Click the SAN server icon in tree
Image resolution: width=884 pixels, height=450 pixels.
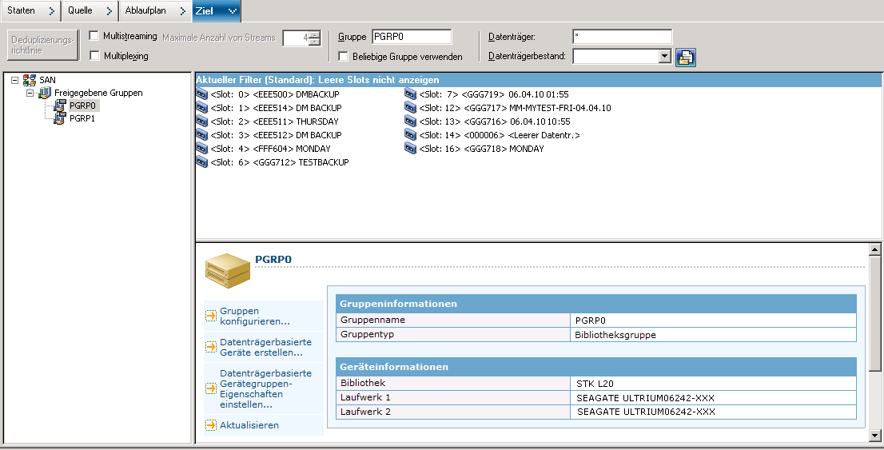click(30, 80)
